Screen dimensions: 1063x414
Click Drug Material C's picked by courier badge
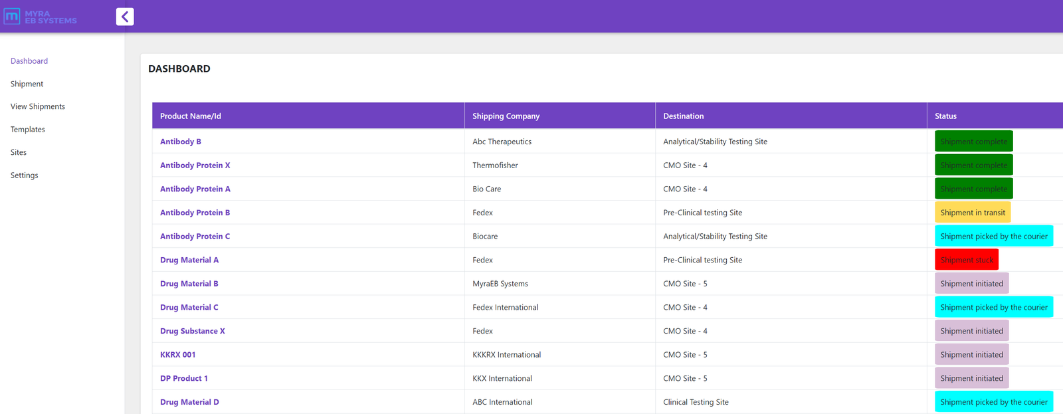point(994,308)
